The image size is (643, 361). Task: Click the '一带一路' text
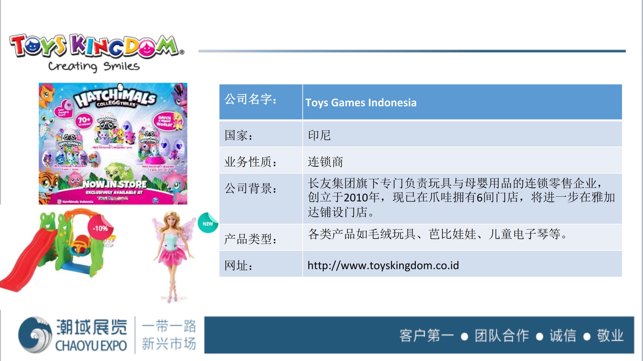coord(169,326)
